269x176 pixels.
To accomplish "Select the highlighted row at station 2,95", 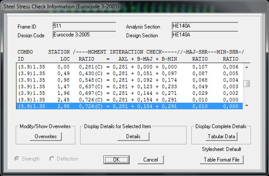I will (130, 106).
